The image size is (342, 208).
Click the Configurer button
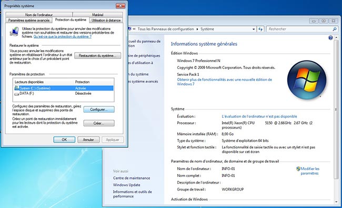[99, 110]
